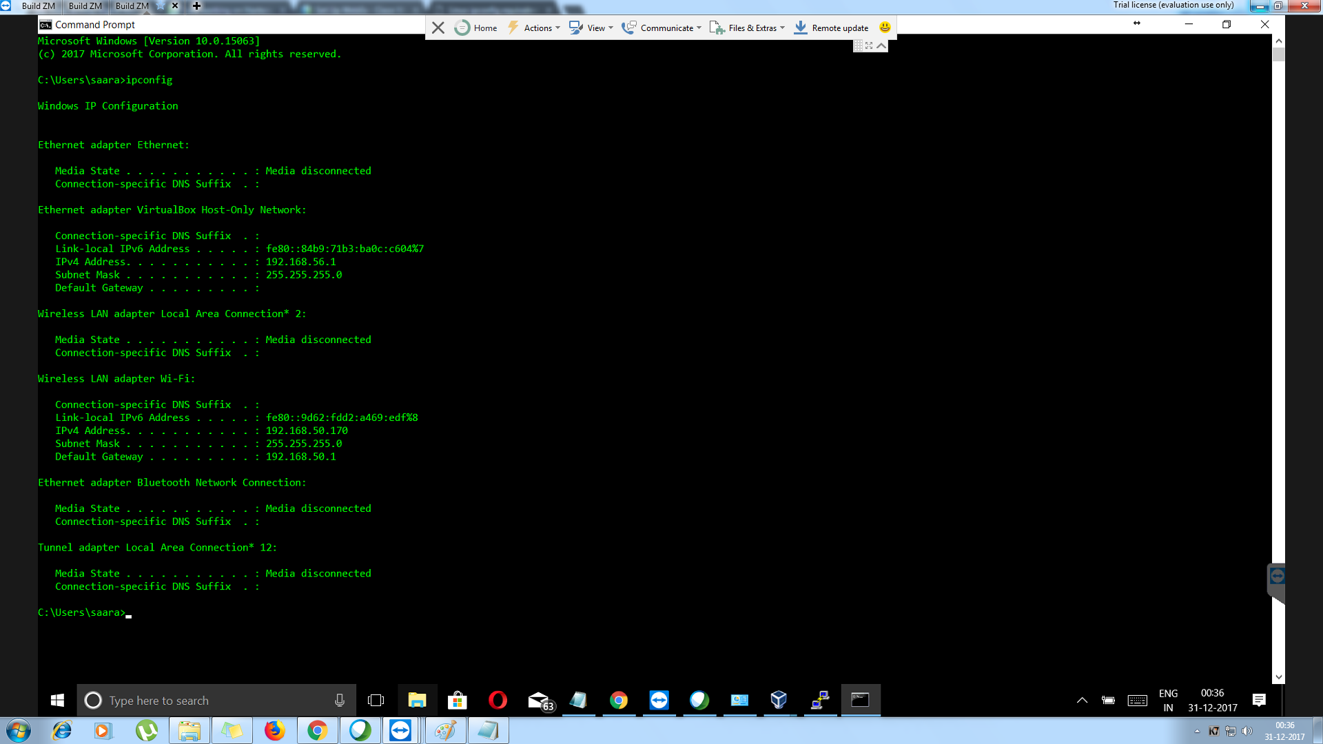Select the active Command Prompt taskbar icon
Image resolution: width=1323 pixels, height=744 pixels.
[x=860, y=700]
